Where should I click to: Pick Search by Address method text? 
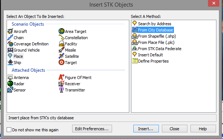155,24
